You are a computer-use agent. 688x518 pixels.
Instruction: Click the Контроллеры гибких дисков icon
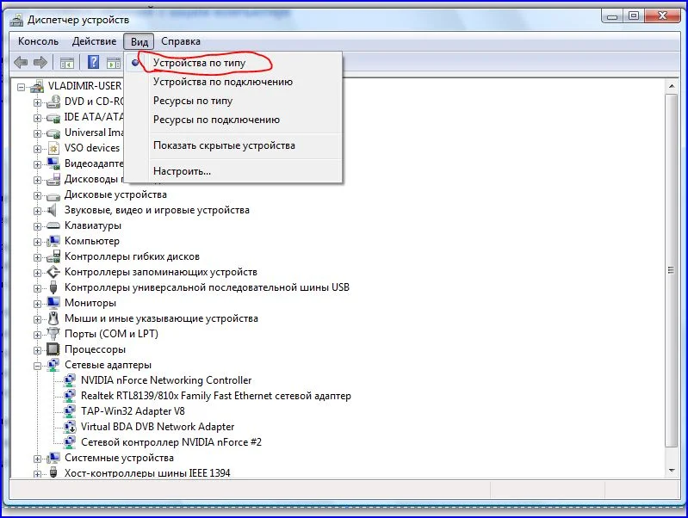pyautogui.click(x=53, y=256)
